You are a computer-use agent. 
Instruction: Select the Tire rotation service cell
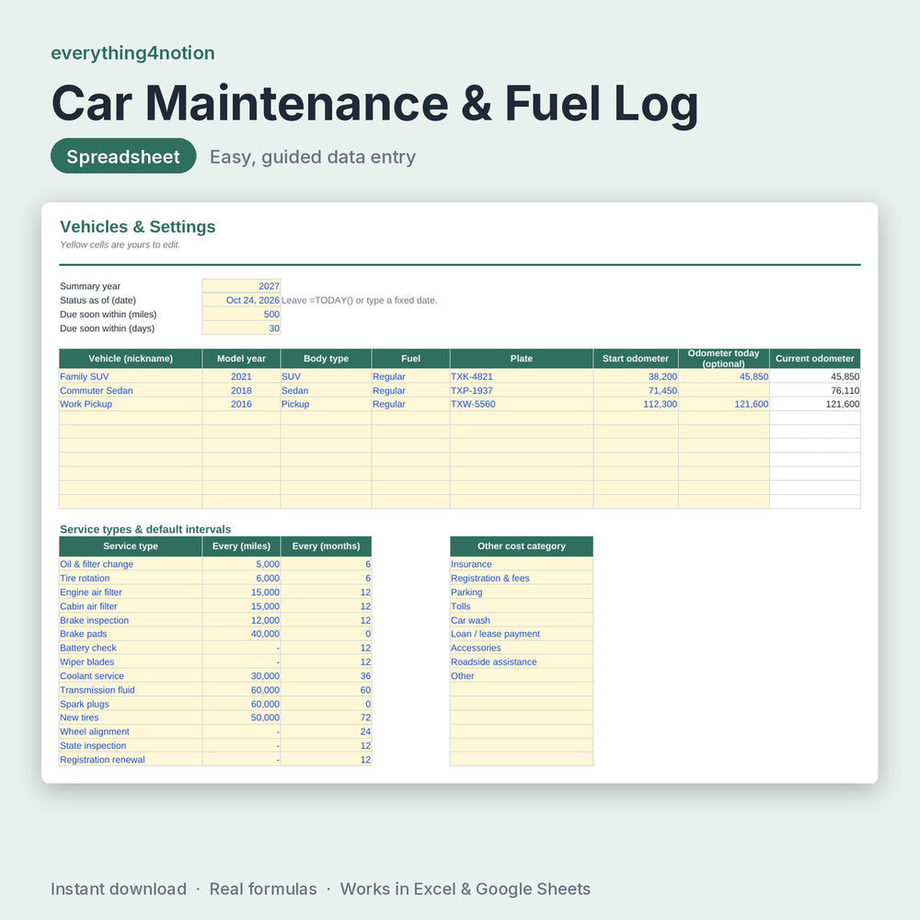pyautogui.click(x=131, y=578)
